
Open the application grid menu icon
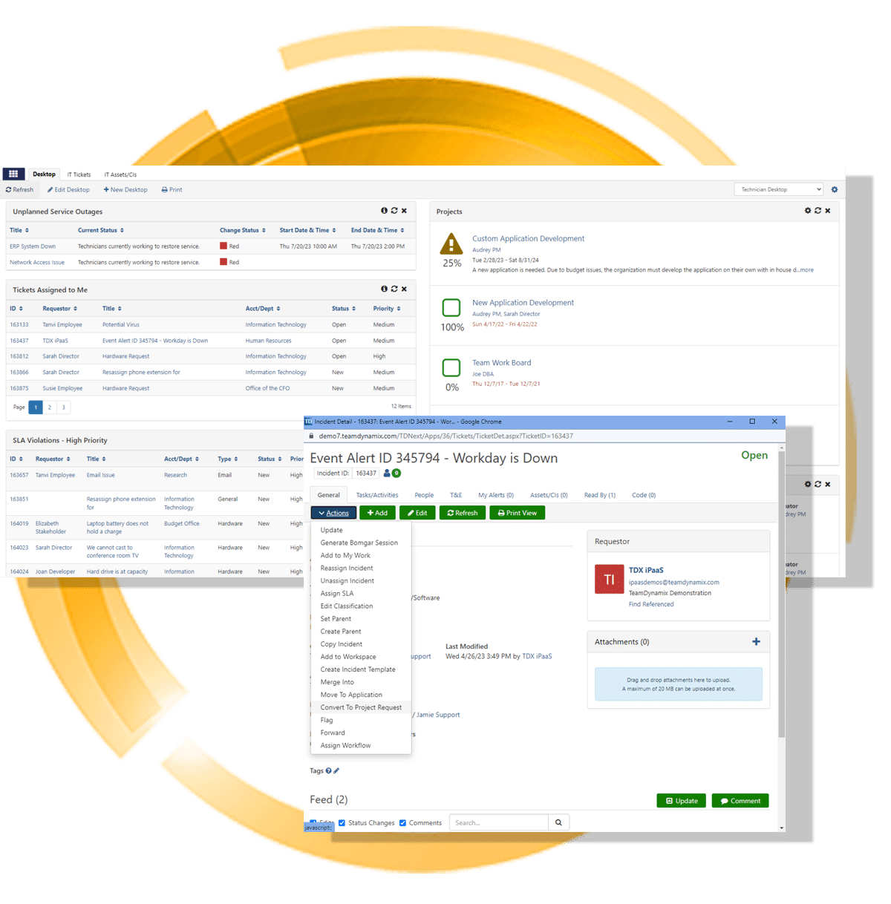13,174
